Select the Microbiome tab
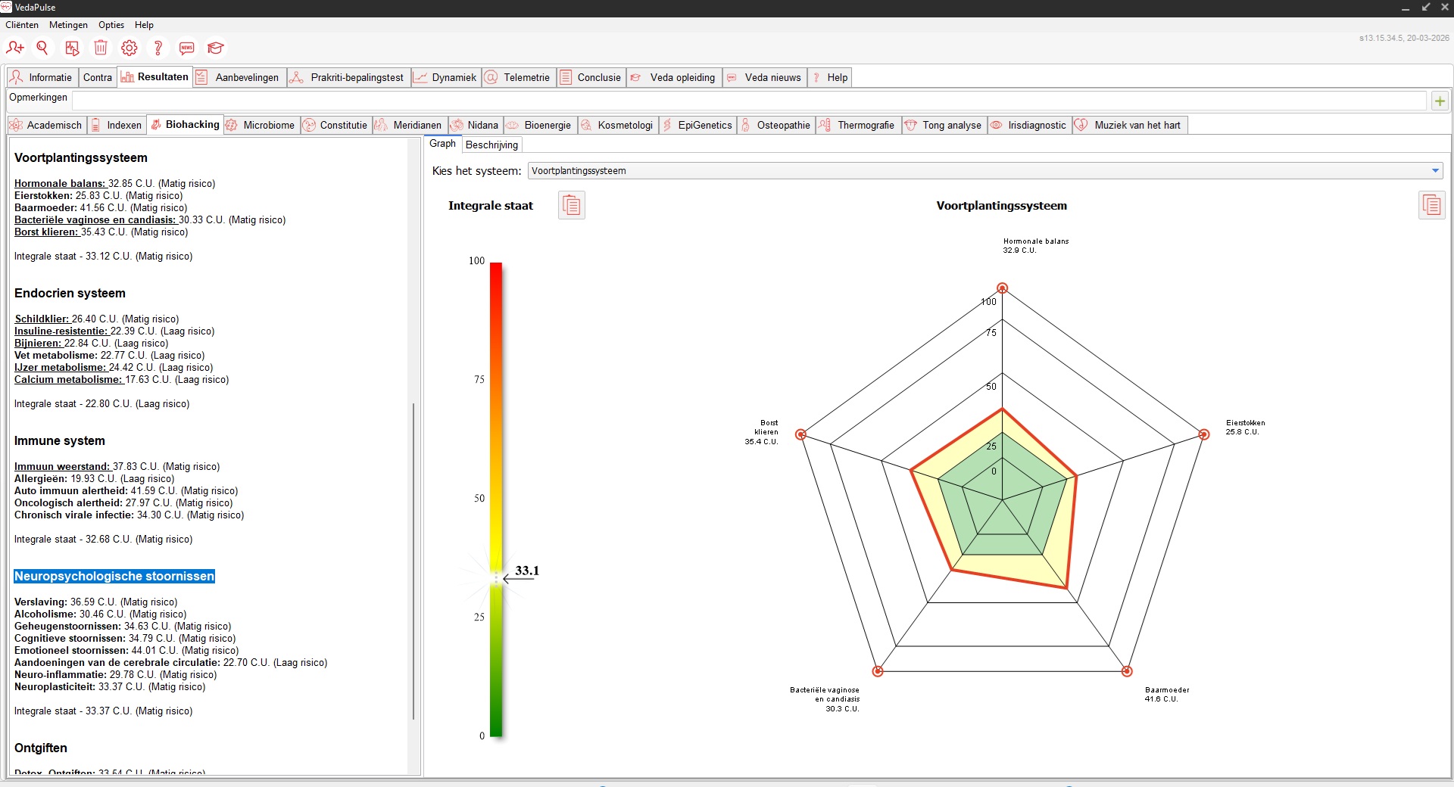Screen dimensions: 1454x787 [261, 125]
